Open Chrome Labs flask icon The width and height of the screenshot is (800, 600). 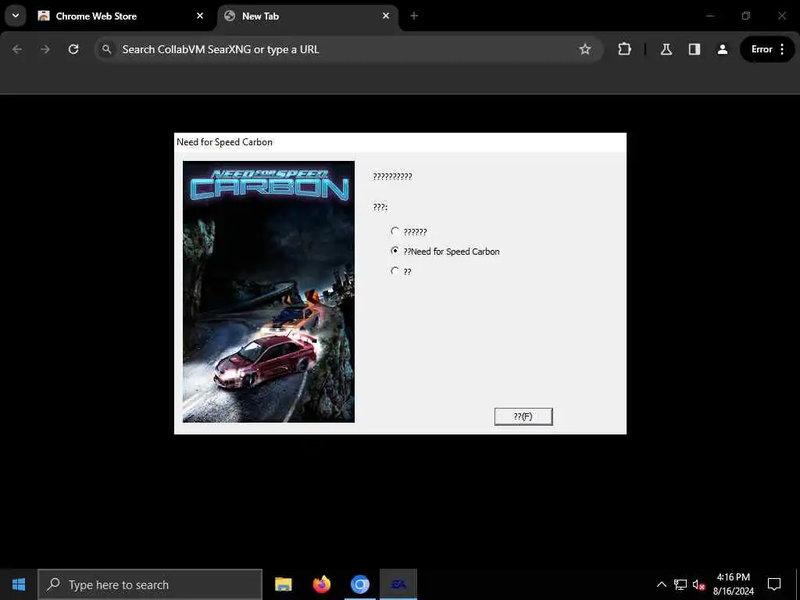(x=666, y=49)
